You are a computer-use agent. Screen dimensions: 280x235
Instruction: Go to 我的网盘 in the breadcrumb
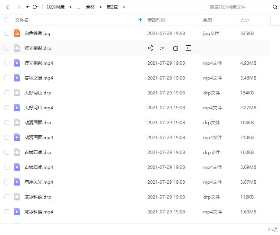tap(56, 7)
